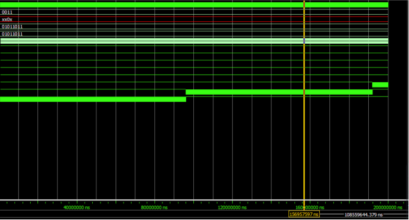Select the red xx0x bus value
This screenshot has height=220, width=409.
(x=7, y=20)
